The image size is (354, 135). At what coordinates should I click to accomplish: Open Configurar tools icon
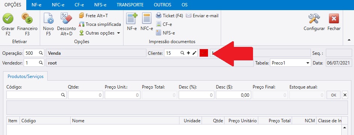coord(314,18)
